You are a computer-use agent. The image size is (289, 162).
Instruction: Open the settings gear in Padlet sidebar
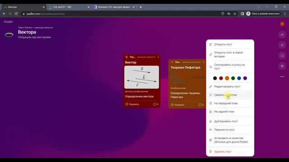(x=282, y=66)
